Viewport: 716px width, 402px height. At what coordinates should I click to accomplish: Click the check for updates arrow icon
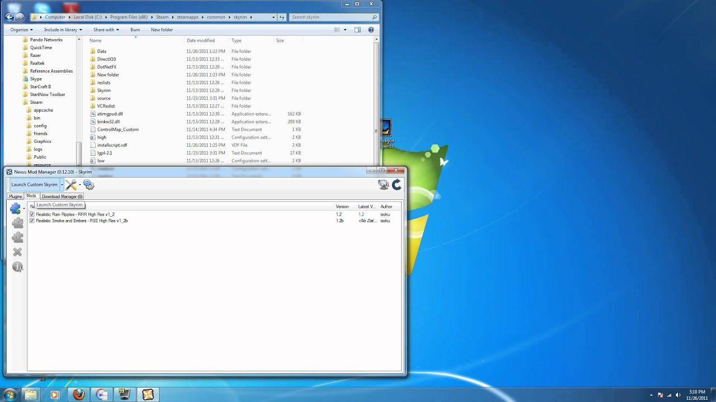(397, 184)
